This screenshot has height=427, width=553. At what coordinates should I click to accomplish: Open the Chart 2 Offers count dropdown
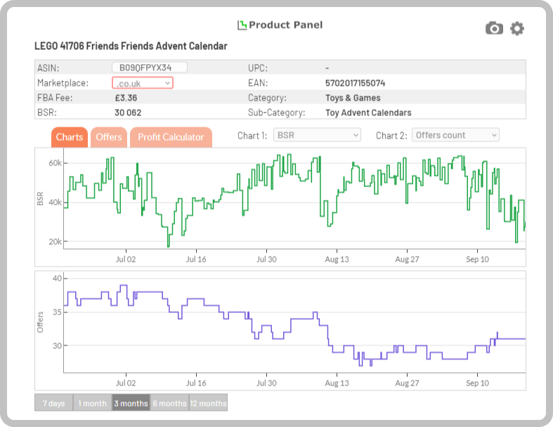point(455,135)
